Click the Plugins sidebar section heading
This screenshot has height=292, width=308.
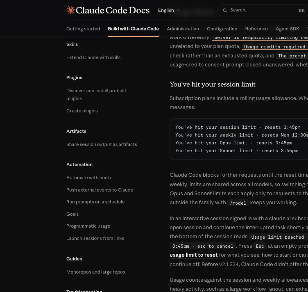point(74,78)
